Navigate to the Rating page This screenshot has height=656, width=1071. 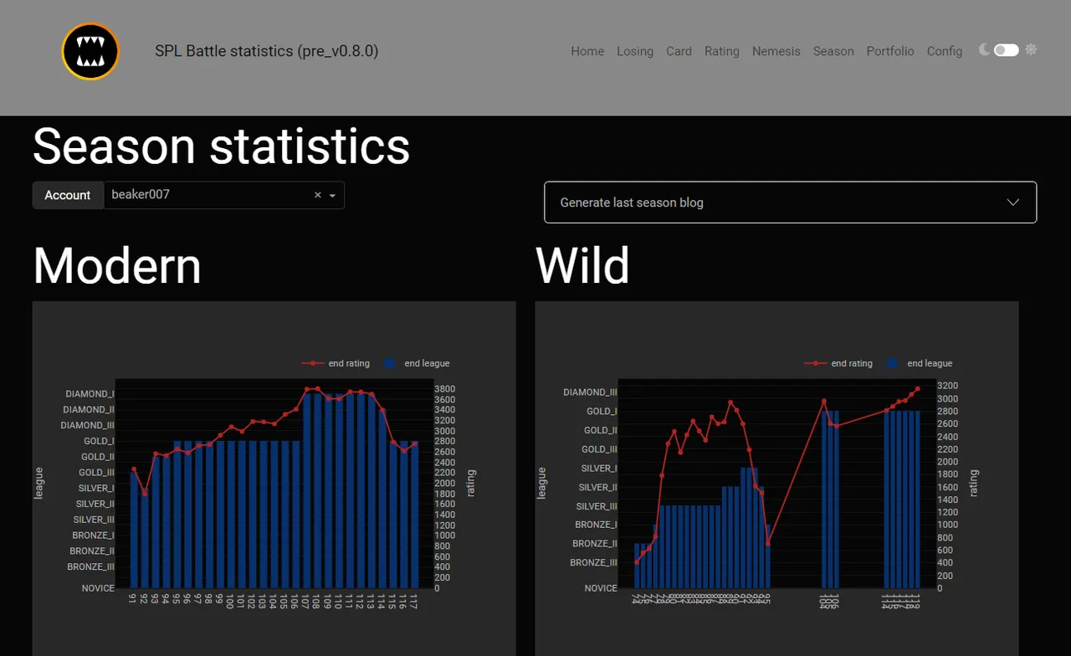[x=722, y=51]
